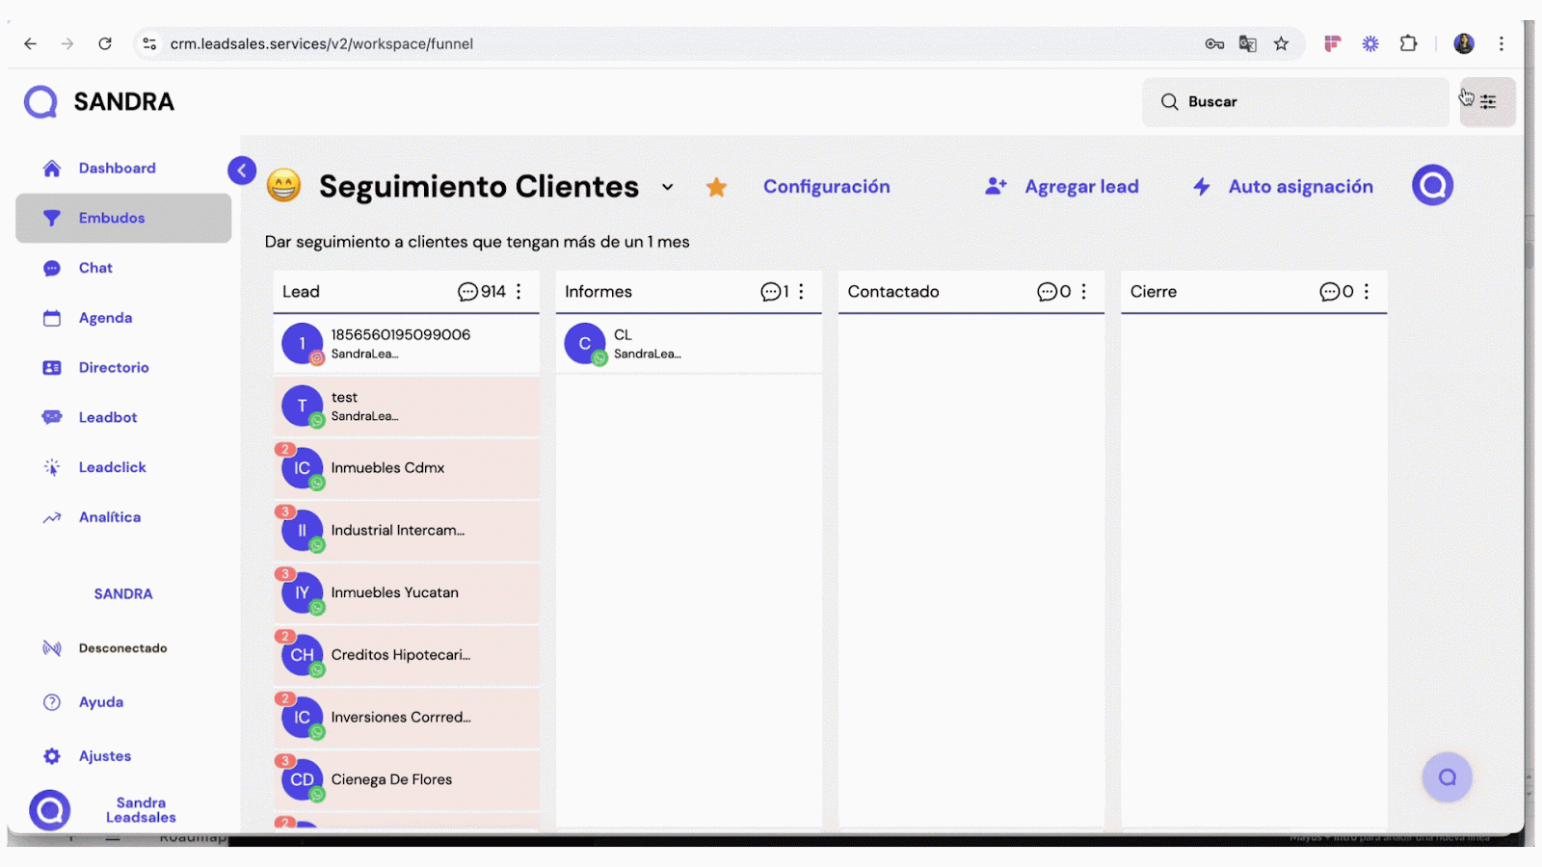The height and width of the screenshot is (867, 1542).
Task: Open the floating chat bubble icon
Action: coord(1447,777)
